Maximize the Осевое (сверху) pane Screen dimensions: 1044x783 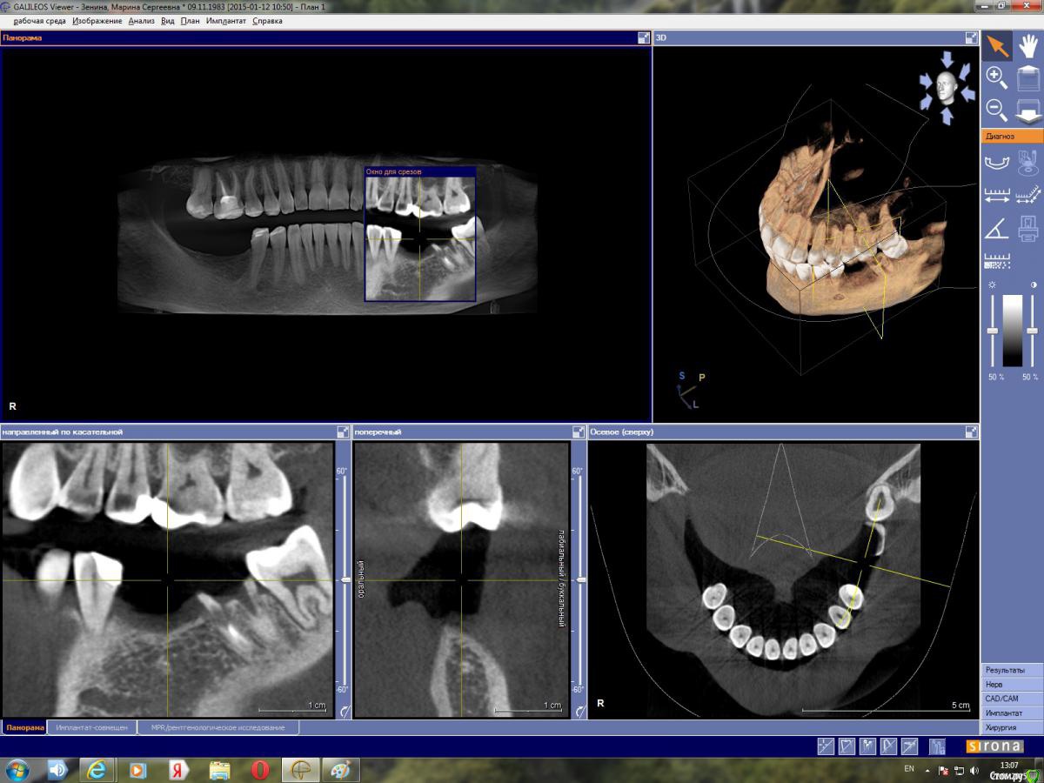[971, 432]
